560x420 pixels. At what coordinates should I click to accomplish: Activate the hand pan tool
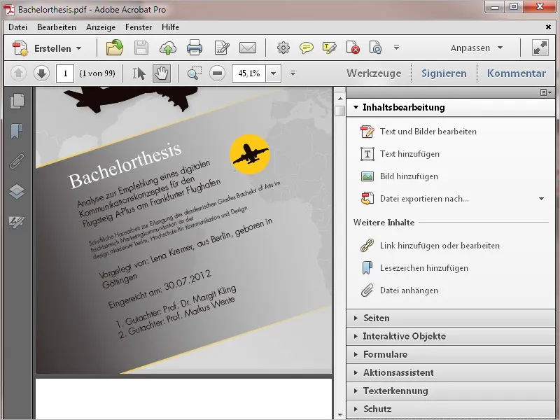coord(162,73)
